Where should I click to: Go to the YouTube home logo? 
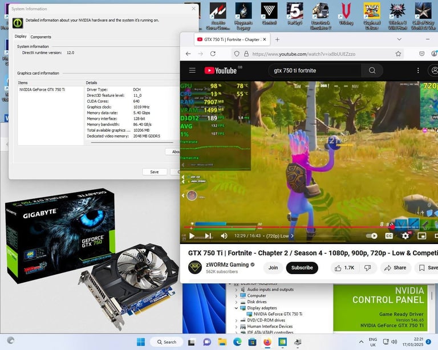click(x=220, y=71)
